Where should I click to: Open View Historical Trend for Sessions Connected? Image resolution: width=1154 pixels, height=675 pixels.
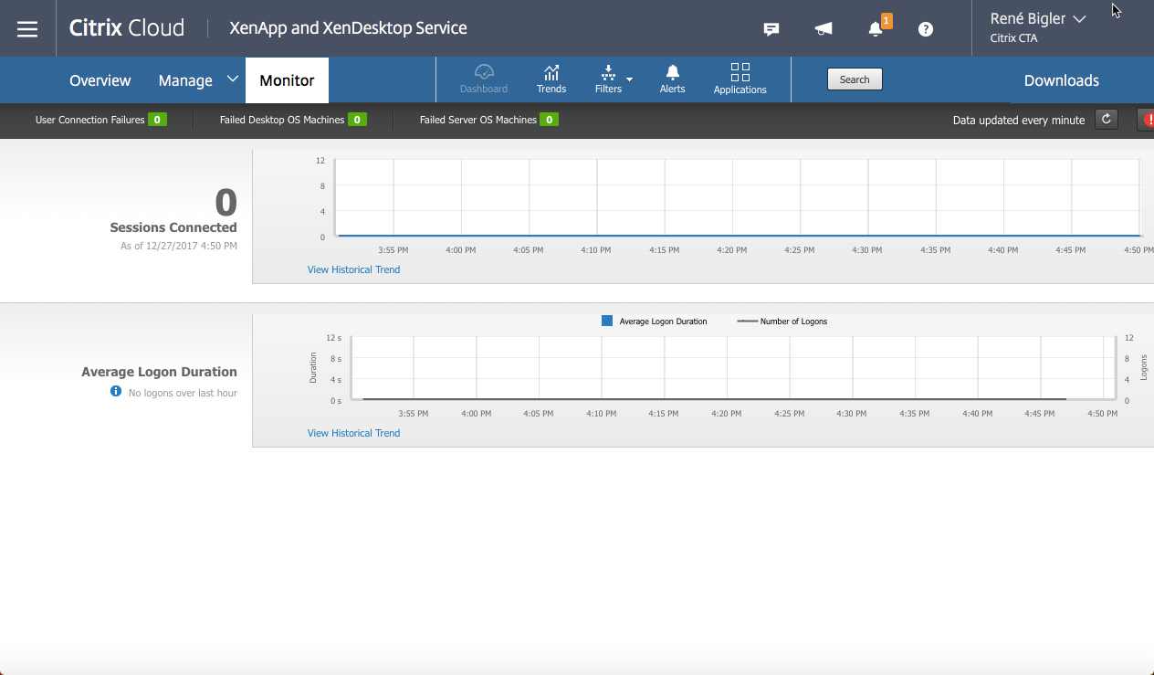point(353,269)
